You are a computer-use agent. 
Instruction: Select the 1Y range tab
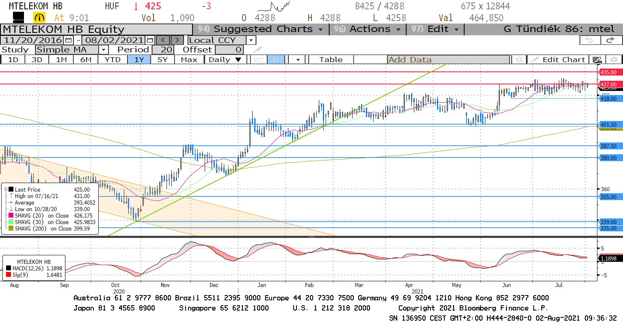coord(139,59)
